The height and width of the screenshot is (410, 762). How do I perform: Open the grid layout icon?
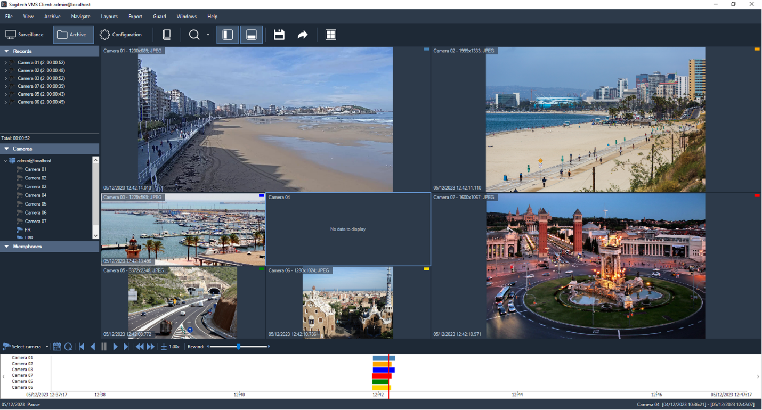pyautogui.click(x=330, y=35)
